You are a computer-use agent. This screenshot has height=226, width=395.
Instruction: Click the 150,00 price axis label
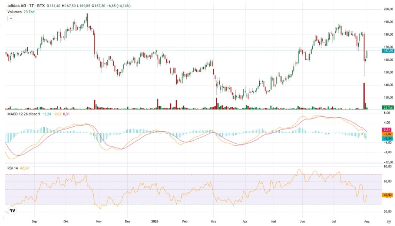[388, 72]
